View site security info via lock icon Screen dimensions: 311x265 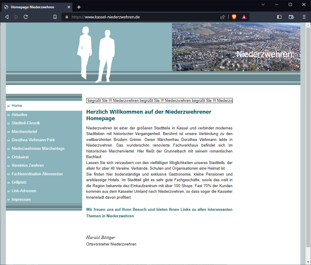(x=67, y=17)
